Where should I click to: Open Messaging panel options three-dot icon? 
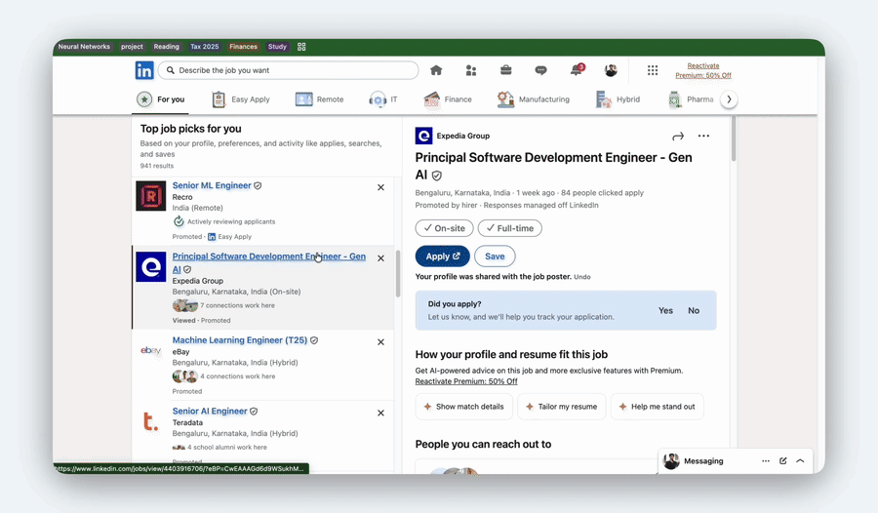(x=766, y=461)
